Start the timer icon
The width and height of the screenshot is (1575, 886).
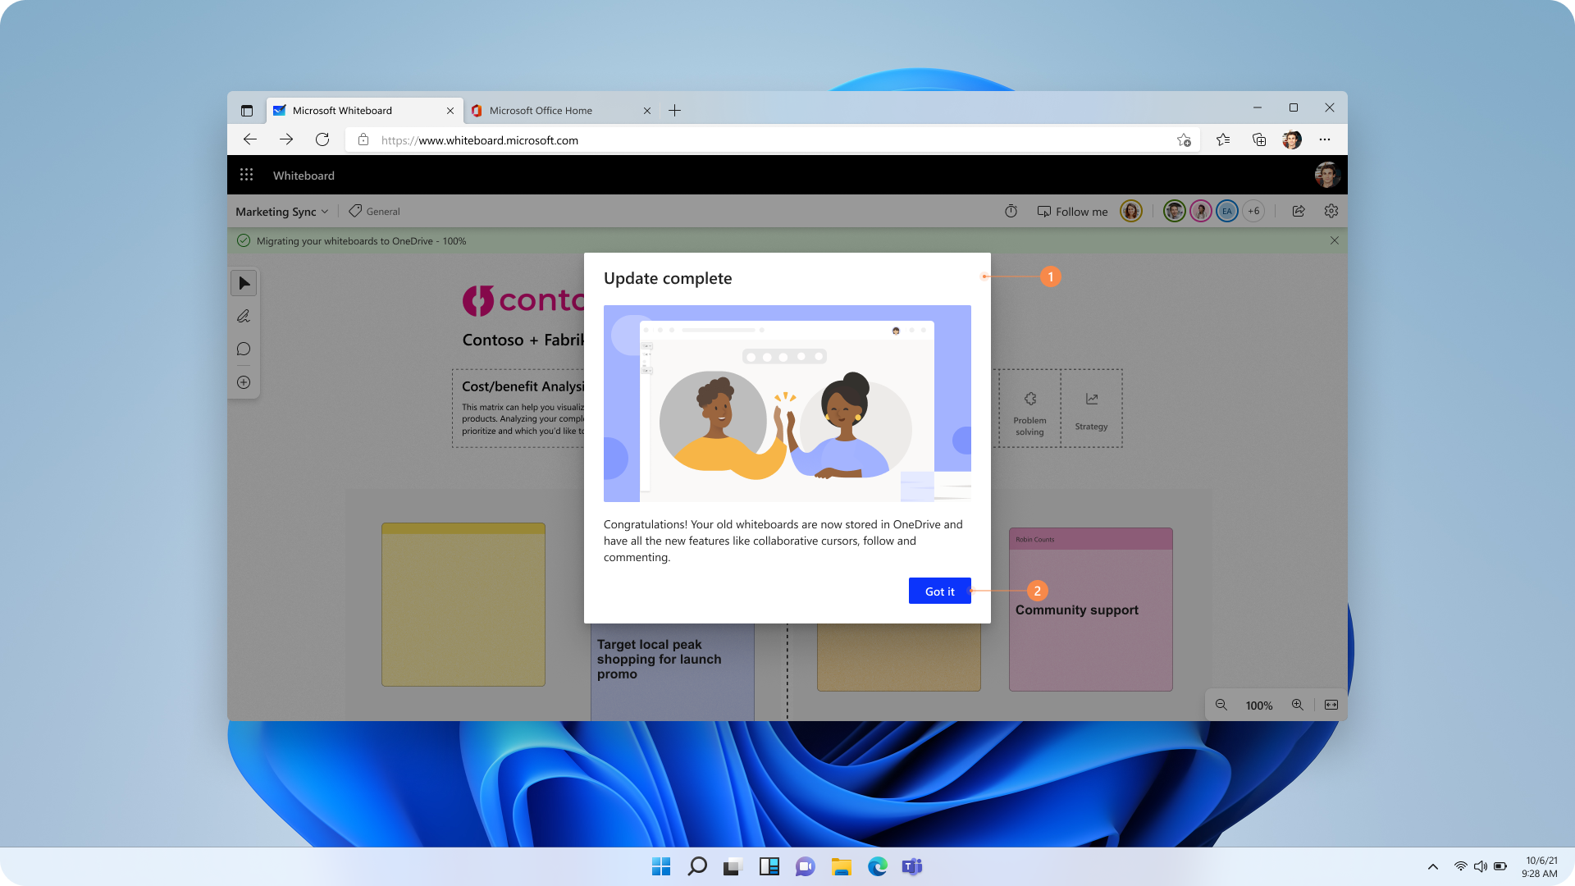point(1010,211)
